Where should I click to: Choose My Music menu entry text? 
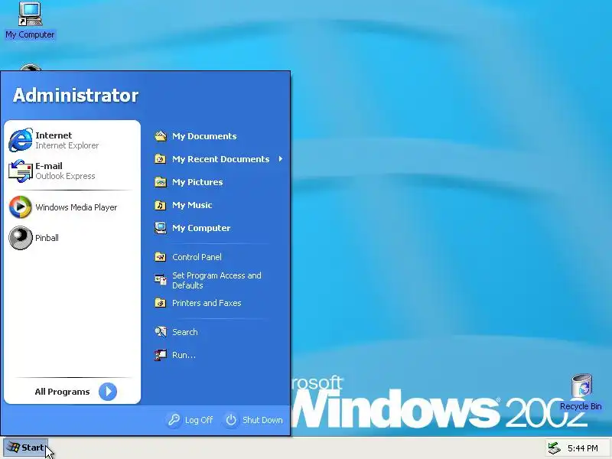[192, 205]
